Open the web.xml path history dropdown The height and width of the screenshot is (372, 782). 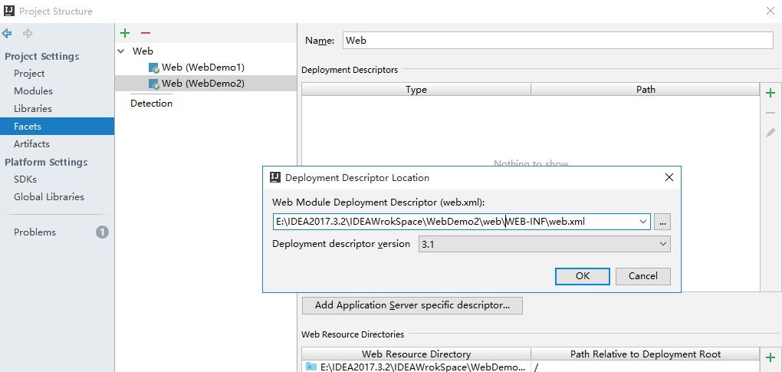pyautogui.click(x=643, y=222)
